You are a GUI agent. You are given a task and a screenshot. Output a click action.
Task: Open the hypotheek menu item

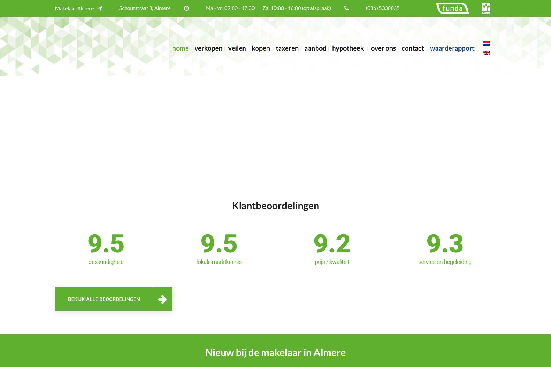click(348, 48)
